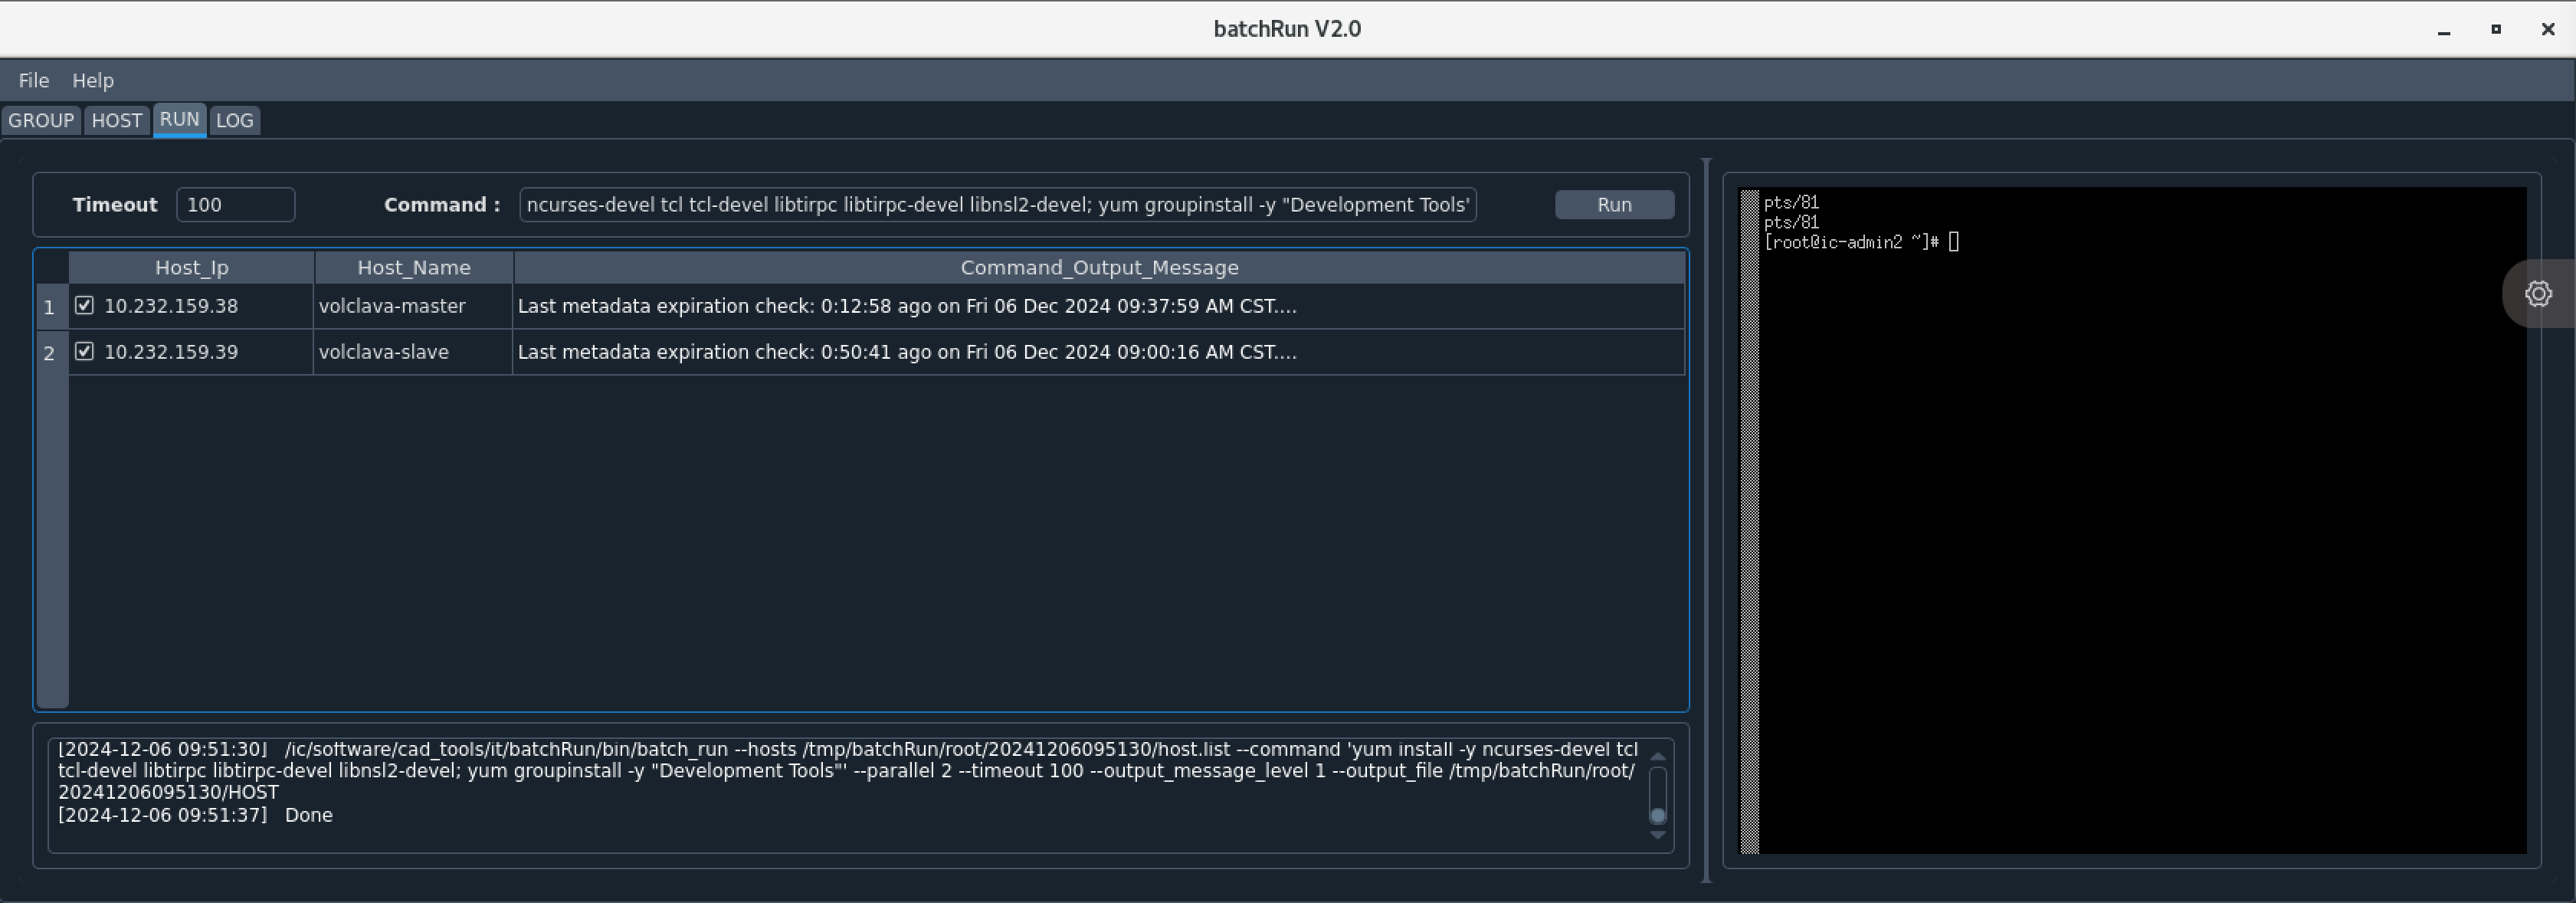Switch to the HOST tab

point(116,121)
